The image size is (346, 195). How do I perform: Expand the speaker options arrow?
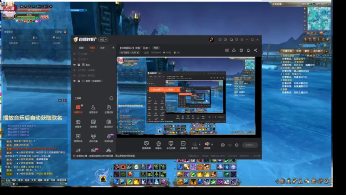212,144
